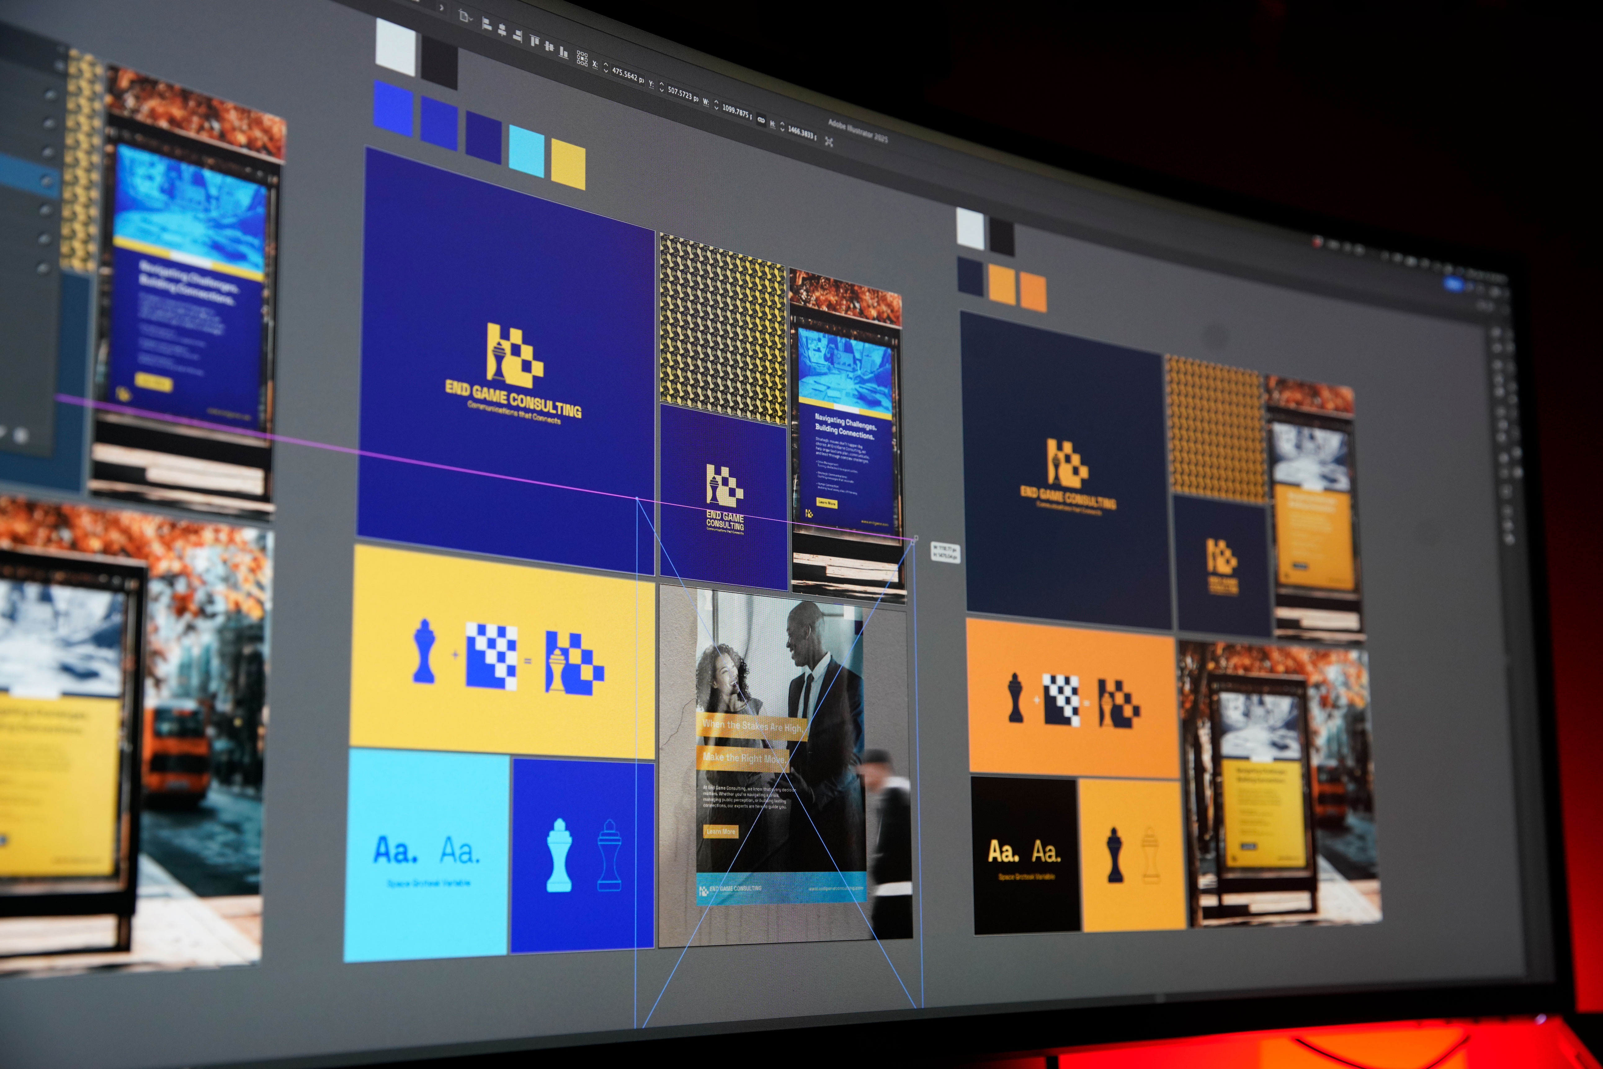
Task: Click the W width stepper arrows
Action: 716,105
